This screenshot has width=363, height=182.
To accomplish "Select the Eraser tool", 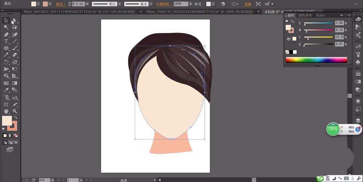I will [15, 55].
